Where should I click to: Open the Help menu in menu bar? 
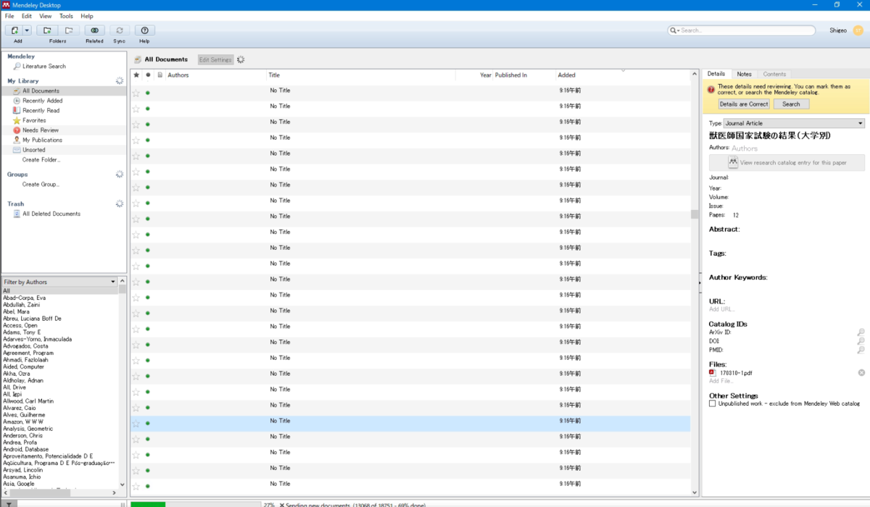[x=87, y=16]
